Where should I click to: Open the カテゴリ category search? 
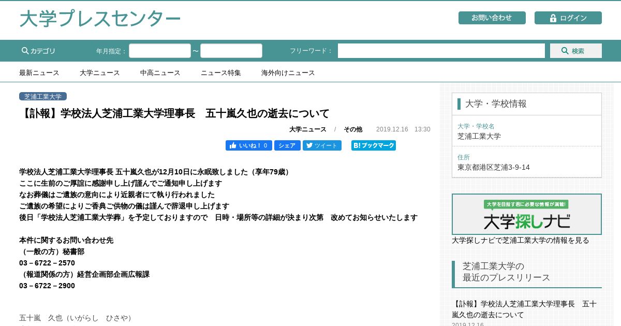coord(38,51)
